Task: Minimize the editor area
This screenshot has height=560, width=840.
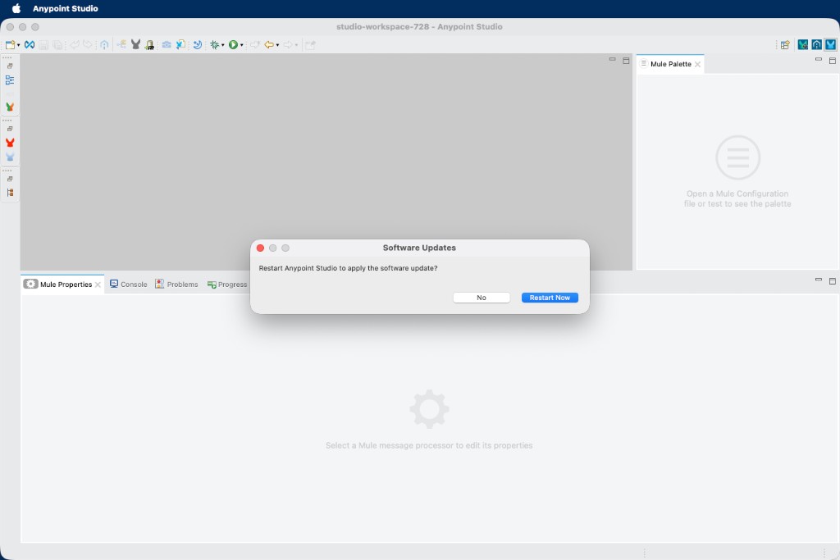Action: click(612, 59)
